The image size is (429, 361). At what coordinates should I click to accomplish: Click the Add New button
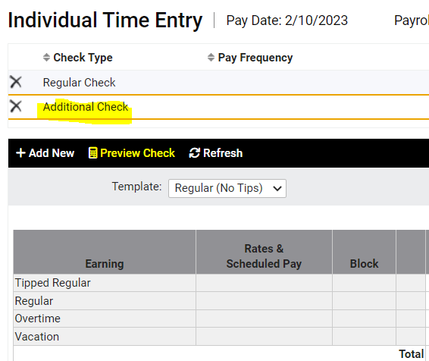pos(45,153)
